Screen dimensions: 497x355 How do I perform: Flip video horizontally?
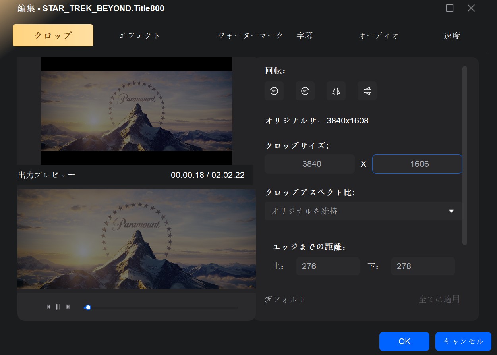click(336, 91)
